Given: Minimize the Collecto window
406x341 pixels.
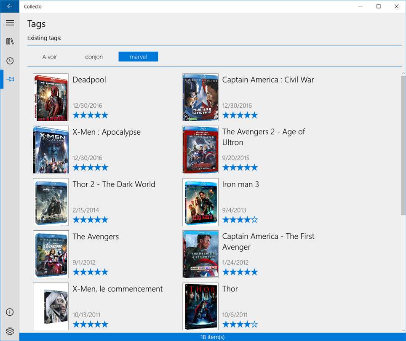Looking at the screenshot, I should click(x=361, y=6).
